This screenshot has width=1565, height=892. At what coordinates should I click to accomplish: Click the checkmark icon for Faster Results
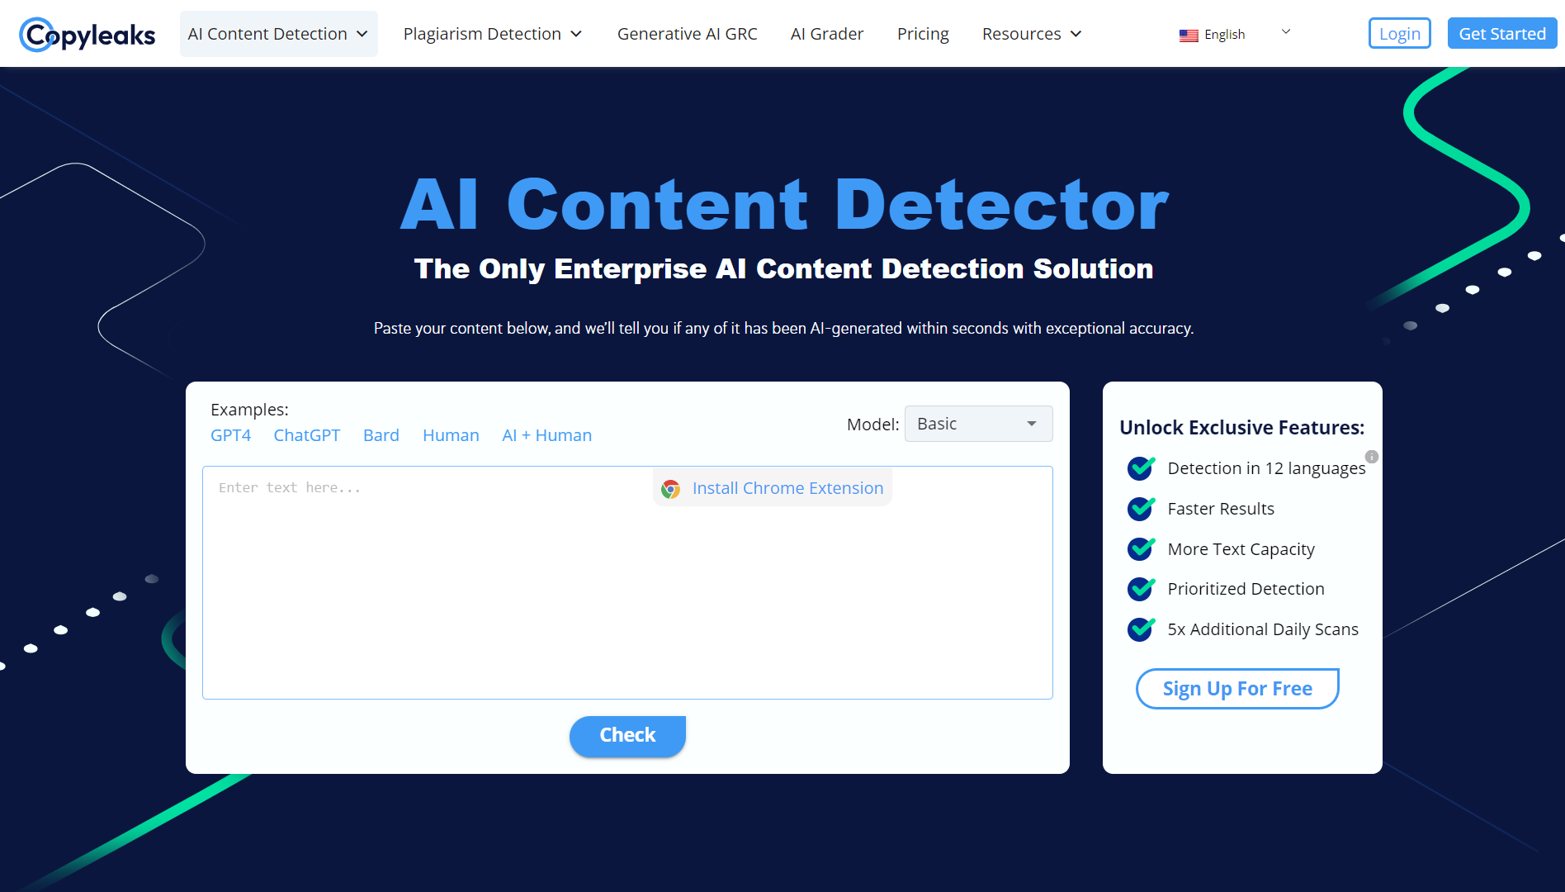click(1142, 508)
